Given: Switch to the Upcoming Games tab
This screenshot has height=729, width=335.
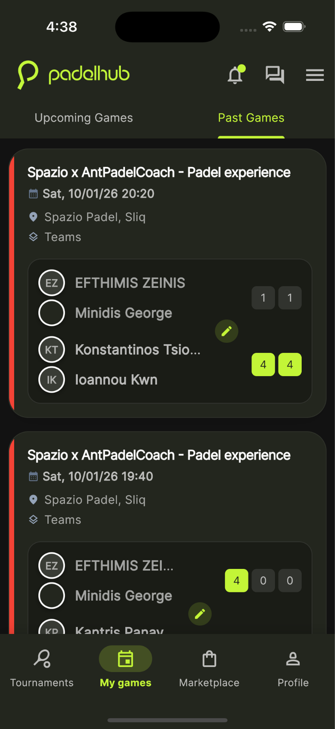Looking at the screenshot, I should point(84,118).
